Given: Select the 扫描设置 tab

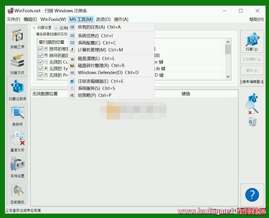Looking at the screenshot, I should pos(42,28).
